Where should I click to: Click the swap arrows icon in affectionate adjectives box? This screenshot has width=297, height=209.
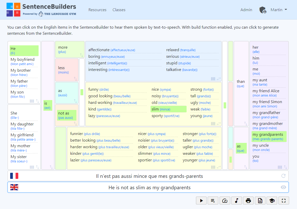219,79
